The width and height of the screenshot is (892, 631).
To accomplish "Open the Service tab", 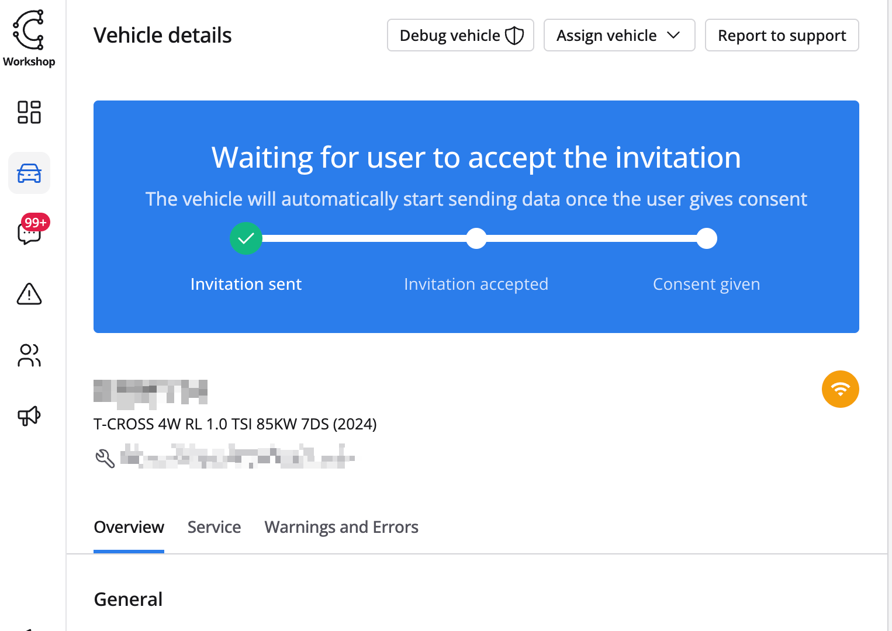I will coord(214,527).
